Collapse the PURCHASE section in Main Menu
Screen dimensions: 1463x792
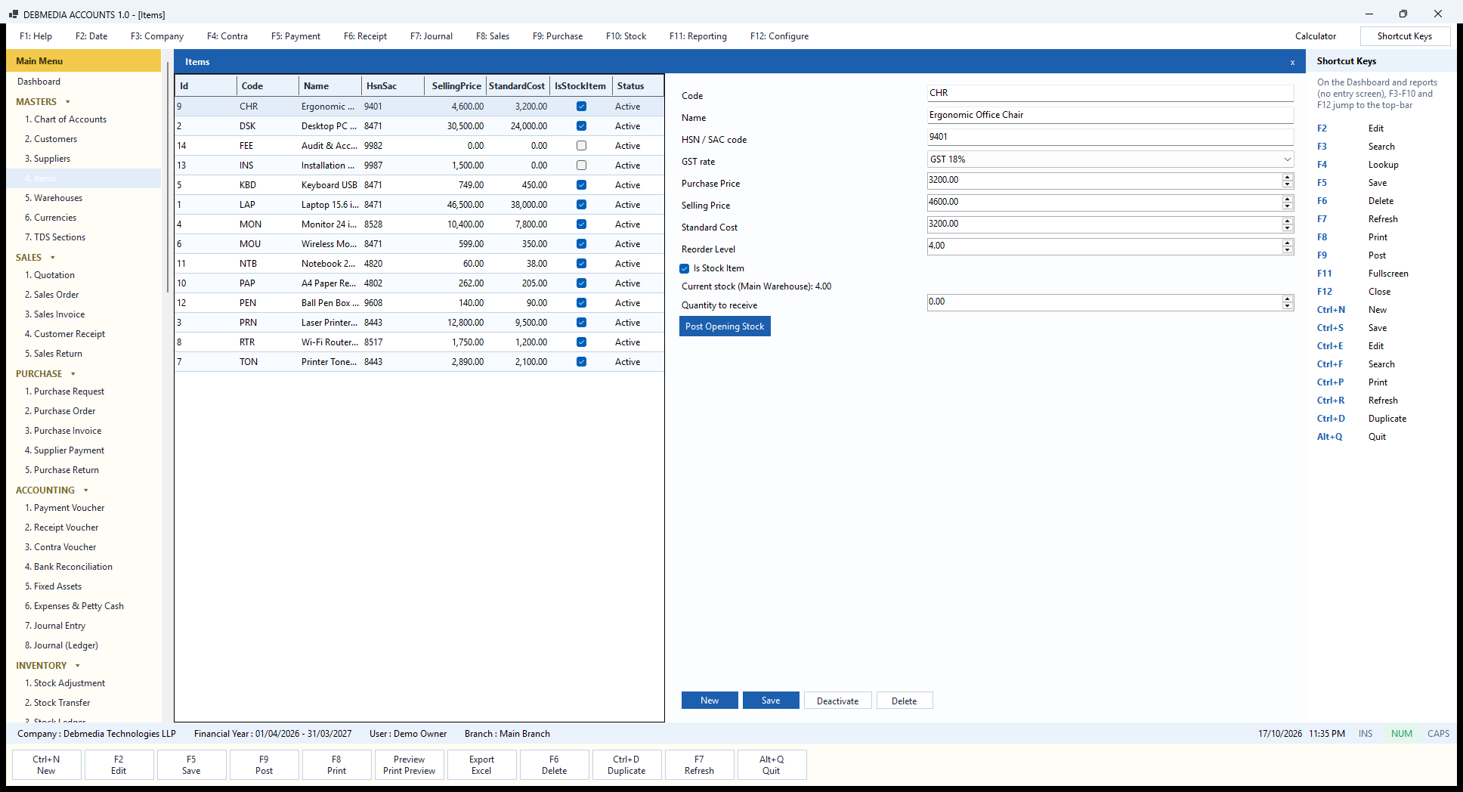pyautogui.click(x=73, y=374)
